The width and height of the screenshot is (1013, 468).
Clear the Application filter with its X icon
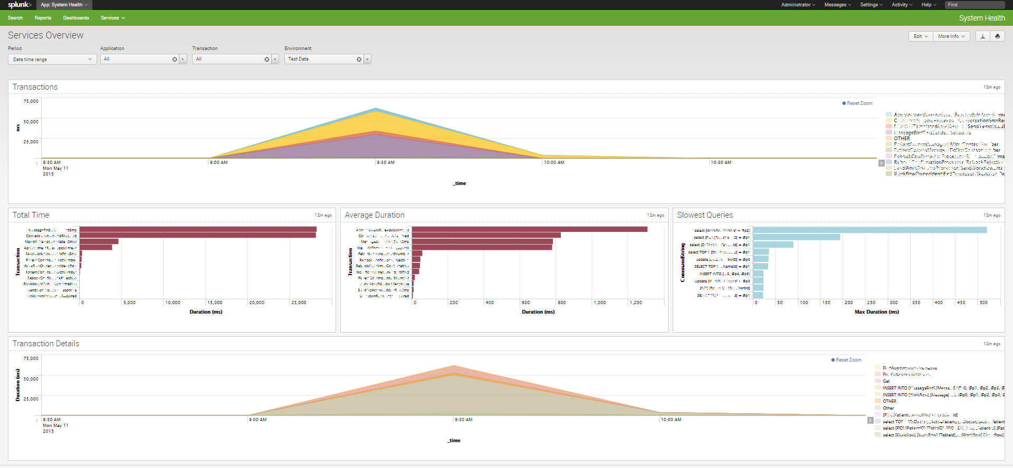(175, 60)
